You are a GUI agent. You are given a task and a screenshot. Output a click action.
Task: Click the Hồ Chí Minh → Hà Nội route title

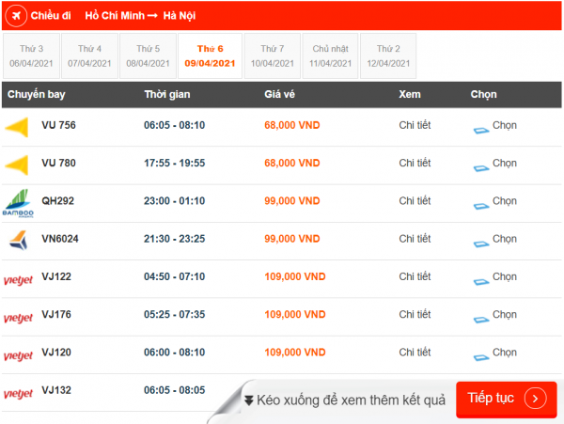click(x=140, y=15)
